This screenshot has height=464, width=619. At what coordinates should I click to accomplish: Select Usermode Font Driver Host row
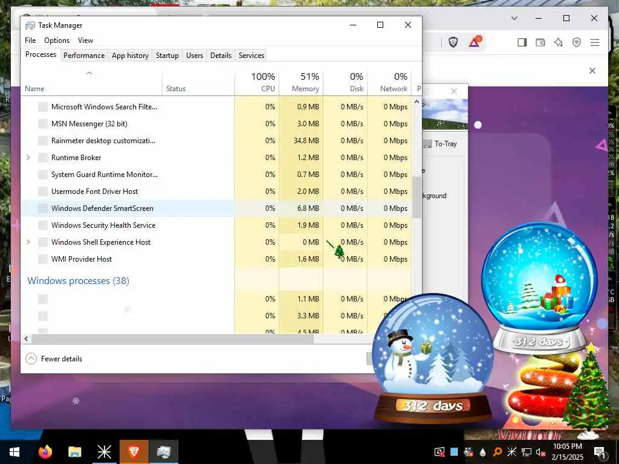(216, 192)
